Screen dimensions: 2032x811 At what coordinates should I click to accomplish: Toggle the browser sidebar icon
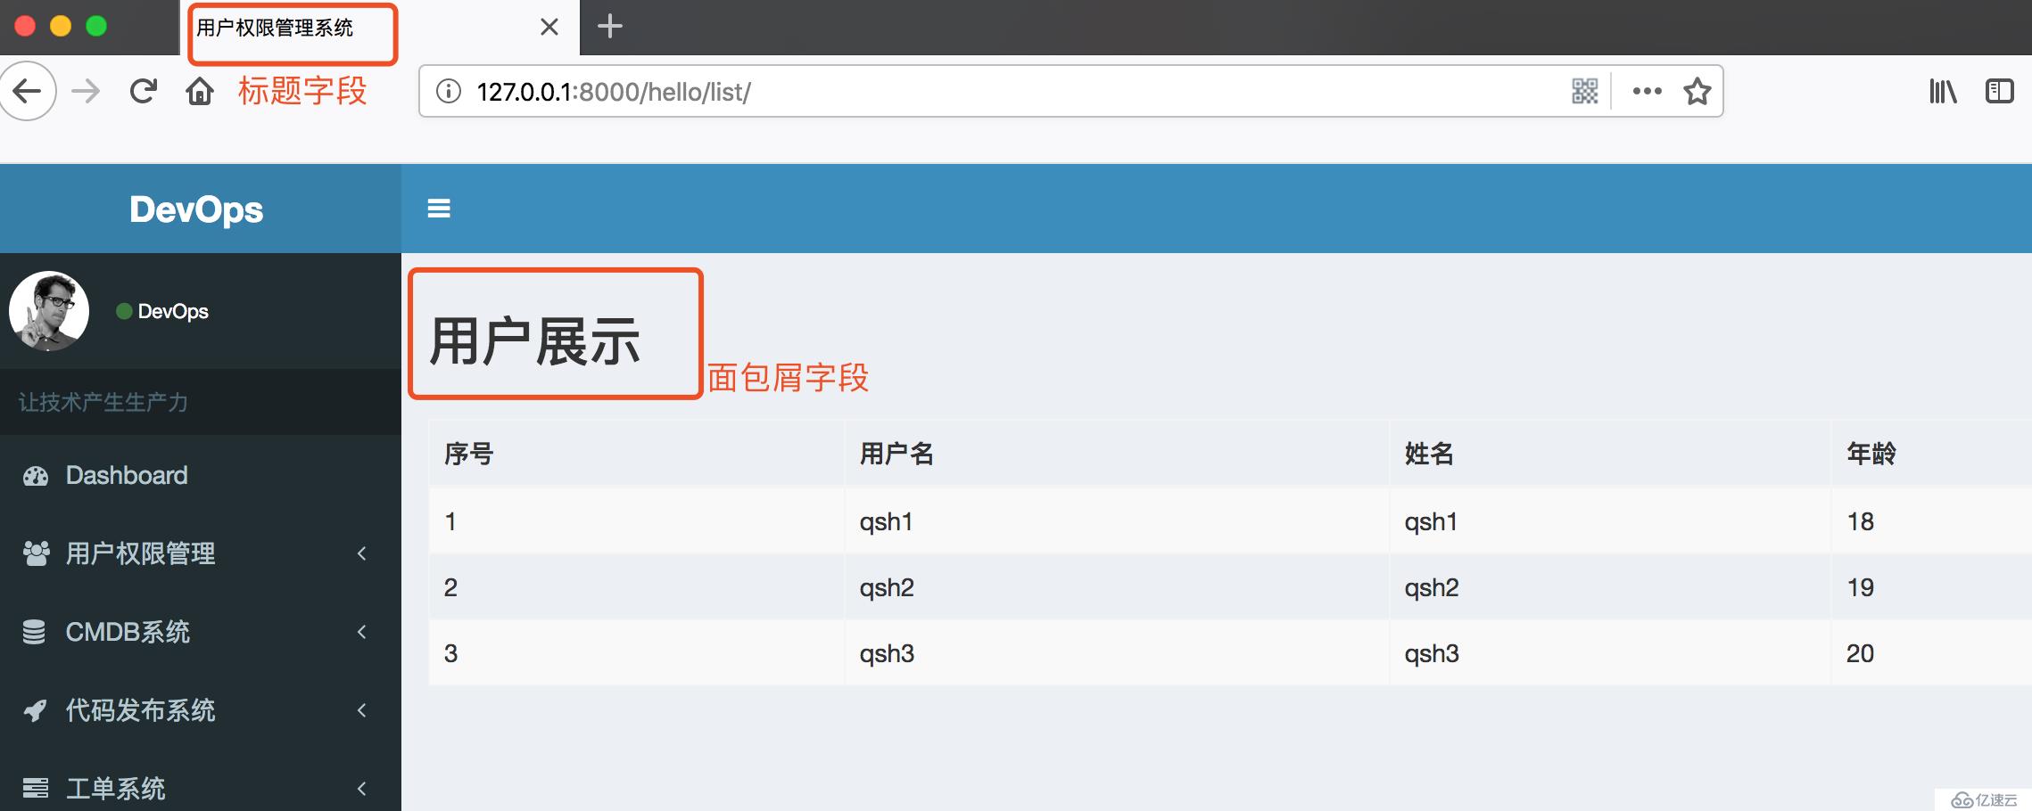[2000, 91]
